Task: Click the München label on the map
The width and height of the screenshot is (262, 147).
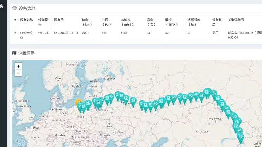Action: 60,135
